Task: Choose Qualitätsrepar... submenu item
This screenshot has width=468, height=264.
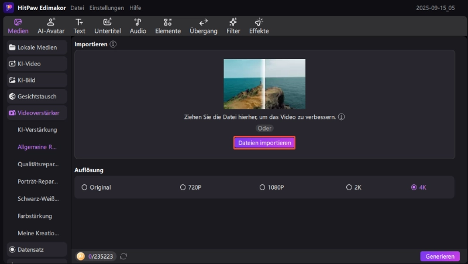Action: (38, 164)
